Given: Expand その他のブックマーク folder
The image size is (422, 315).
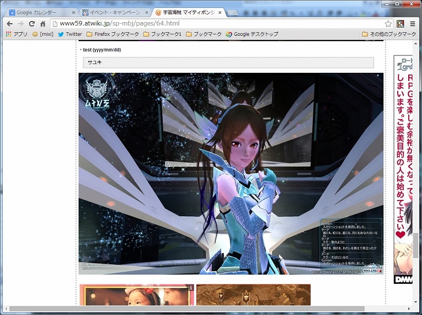Looking at the screenshot, I should [x=389, y=34].
